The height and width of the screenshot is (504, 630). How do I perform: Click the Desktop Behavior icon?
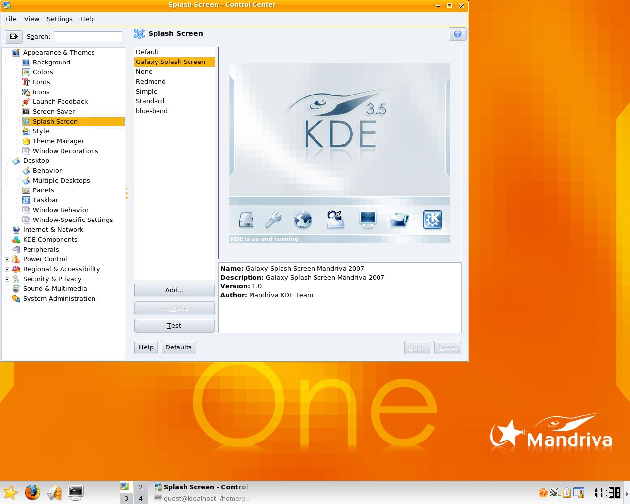click(x=26, y=171)
